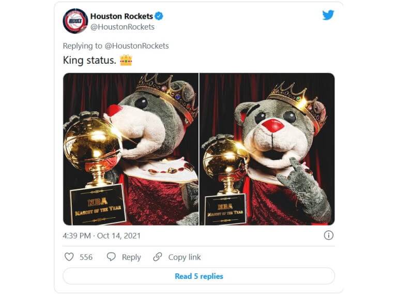This screenshot has width=397, height=297.
Task: Click the reply speech bubble icon
Action: click(111, 257)
